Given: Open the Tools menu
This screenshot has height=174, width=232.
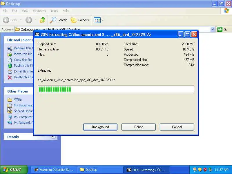Looking at the screenshot, I should coord(54,11).
